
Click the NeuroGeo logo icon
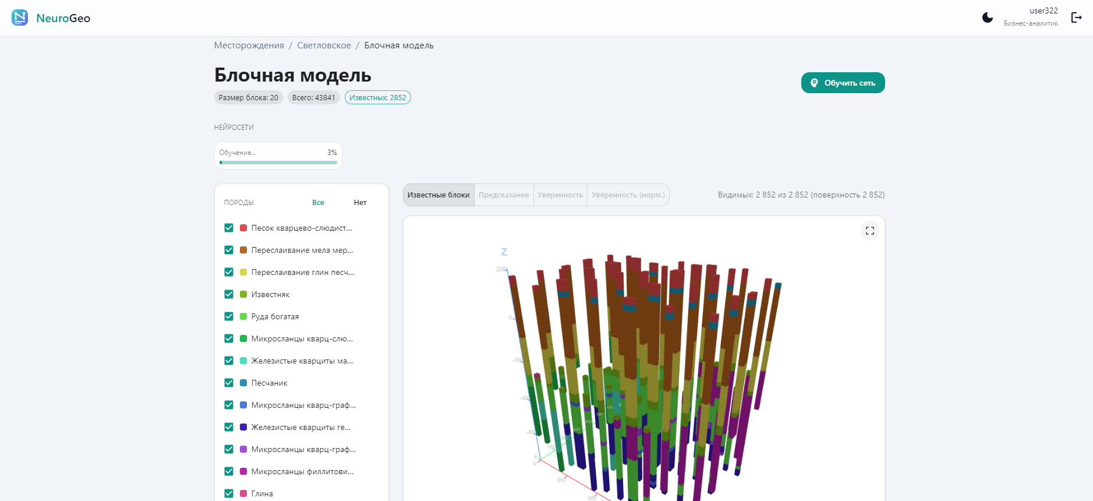(20, 17)
